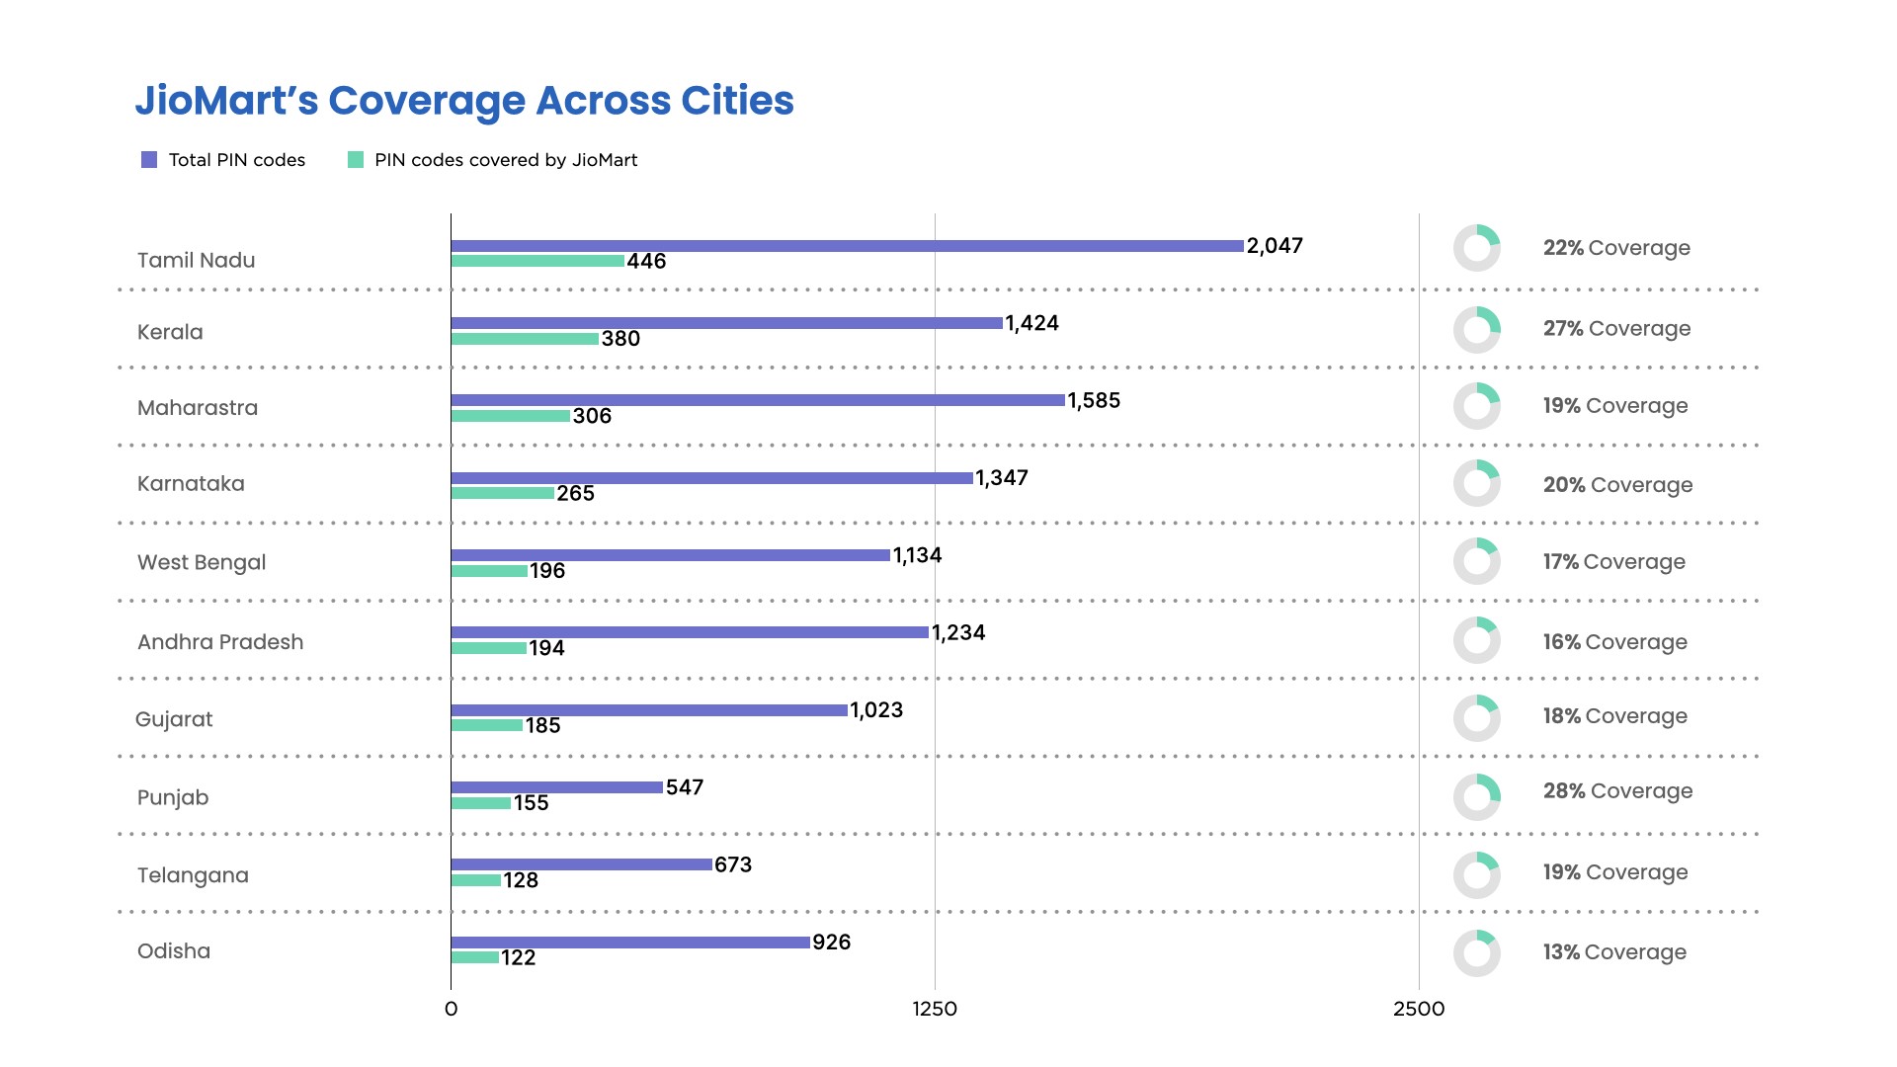This screenshot has width=1897, height=1067.
Task: Click the 19% Coverage text for Telangana
Action: [1615, 872]
